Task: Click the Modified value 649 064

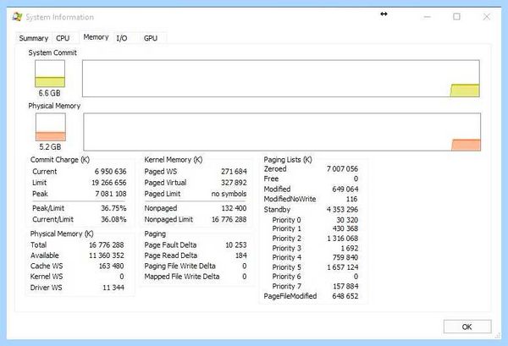Action: point(345,189)
